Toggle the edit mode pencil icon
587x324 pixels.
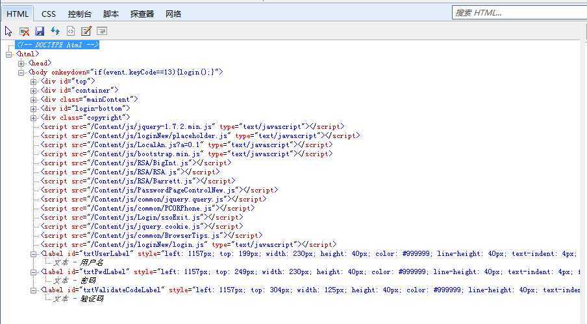coord(86,31)
